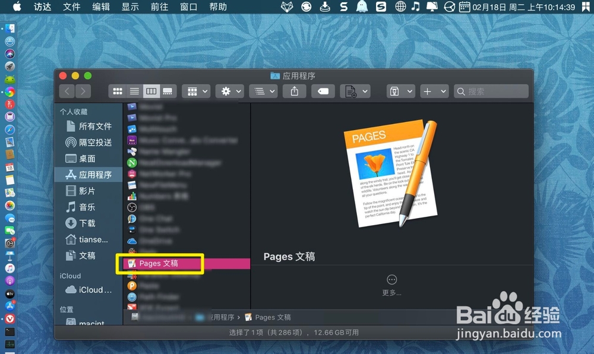Select 文稿 in the sidebar
594x354 pixels.
click(x=89, y=255)
